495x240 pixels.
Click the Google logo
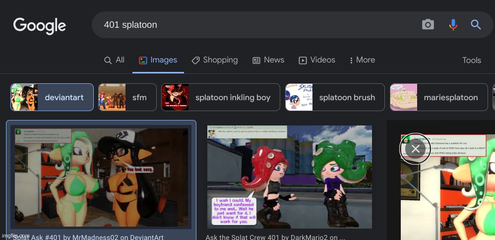pos(40,26)
